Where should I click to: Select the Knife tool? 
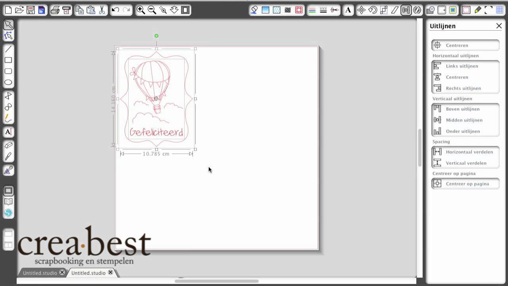(x=8, y=157)
